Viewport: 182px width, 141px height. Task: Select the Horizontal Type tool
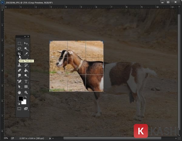(x=26, y=81)
